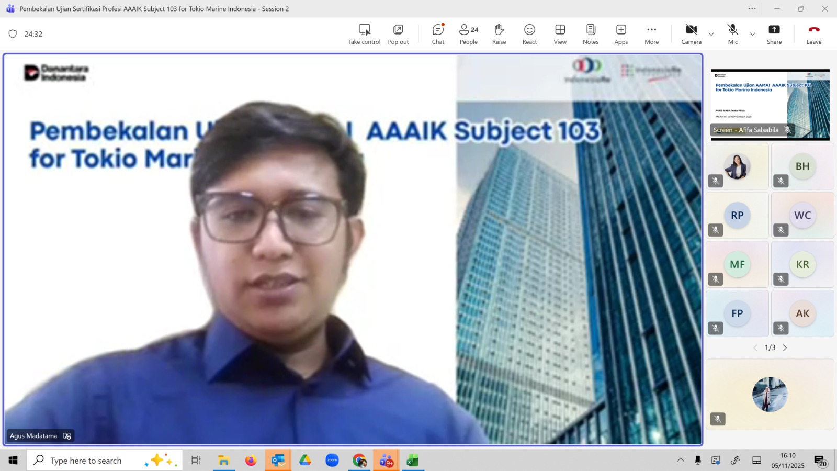
Task: Unmute the Mic
Action: pos(732,34)
